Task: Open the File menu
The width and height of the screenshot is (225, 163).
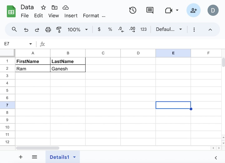Action: click(x=25, y=16)
